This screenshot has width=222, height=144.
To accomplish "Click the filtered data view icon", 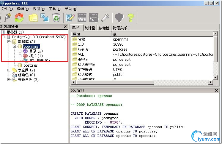I will tap(94, 18).
